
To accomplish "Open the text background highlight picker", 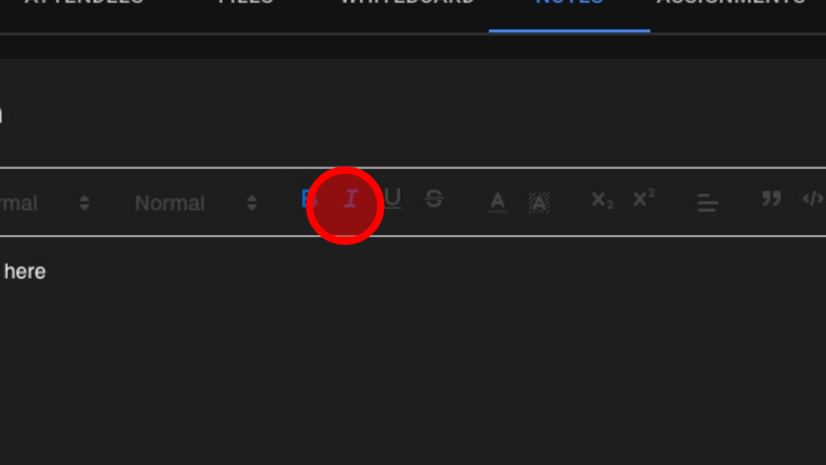I will [539, 202].
